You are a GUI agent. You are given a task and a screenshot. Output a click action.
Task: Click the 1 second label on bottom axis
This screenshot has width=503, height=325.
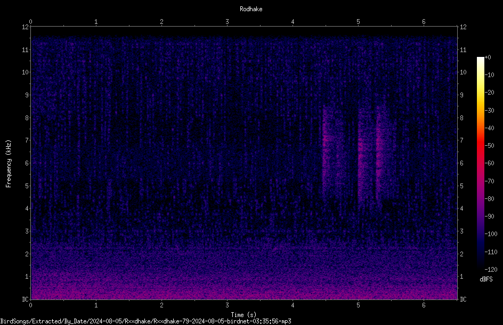96,305
